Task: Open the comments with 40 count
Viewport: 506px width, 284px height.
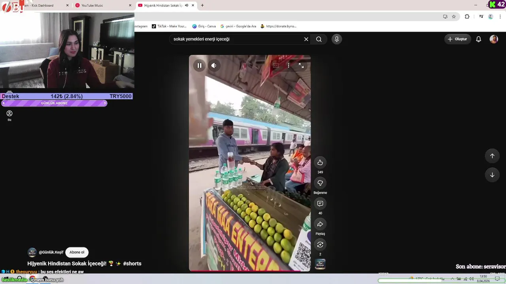Action: tap(320, 204)
